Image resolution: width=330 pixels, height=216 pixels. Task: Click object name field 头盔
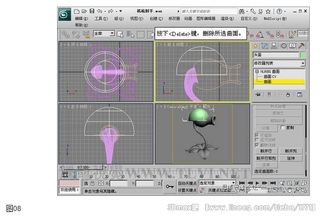point(276,55)
